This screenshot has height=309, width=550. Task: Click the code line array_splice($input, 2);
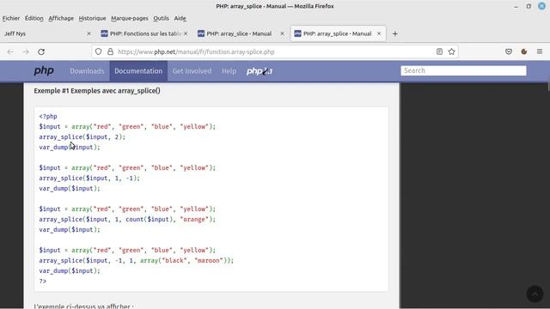point(82,137)
